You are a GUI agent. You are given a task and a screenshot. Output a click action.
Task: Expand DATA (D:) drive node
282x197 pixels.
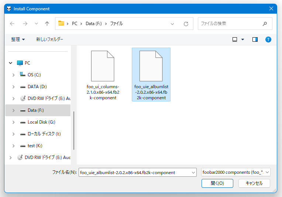click(14, 87)
